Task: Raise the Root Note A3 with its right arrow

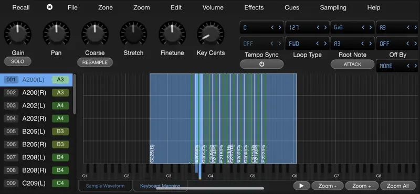Action: click(x=371, y=44)
